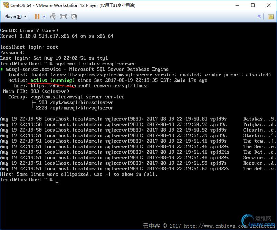Collapse toolbar with double chevron

[x=259, y=17]
